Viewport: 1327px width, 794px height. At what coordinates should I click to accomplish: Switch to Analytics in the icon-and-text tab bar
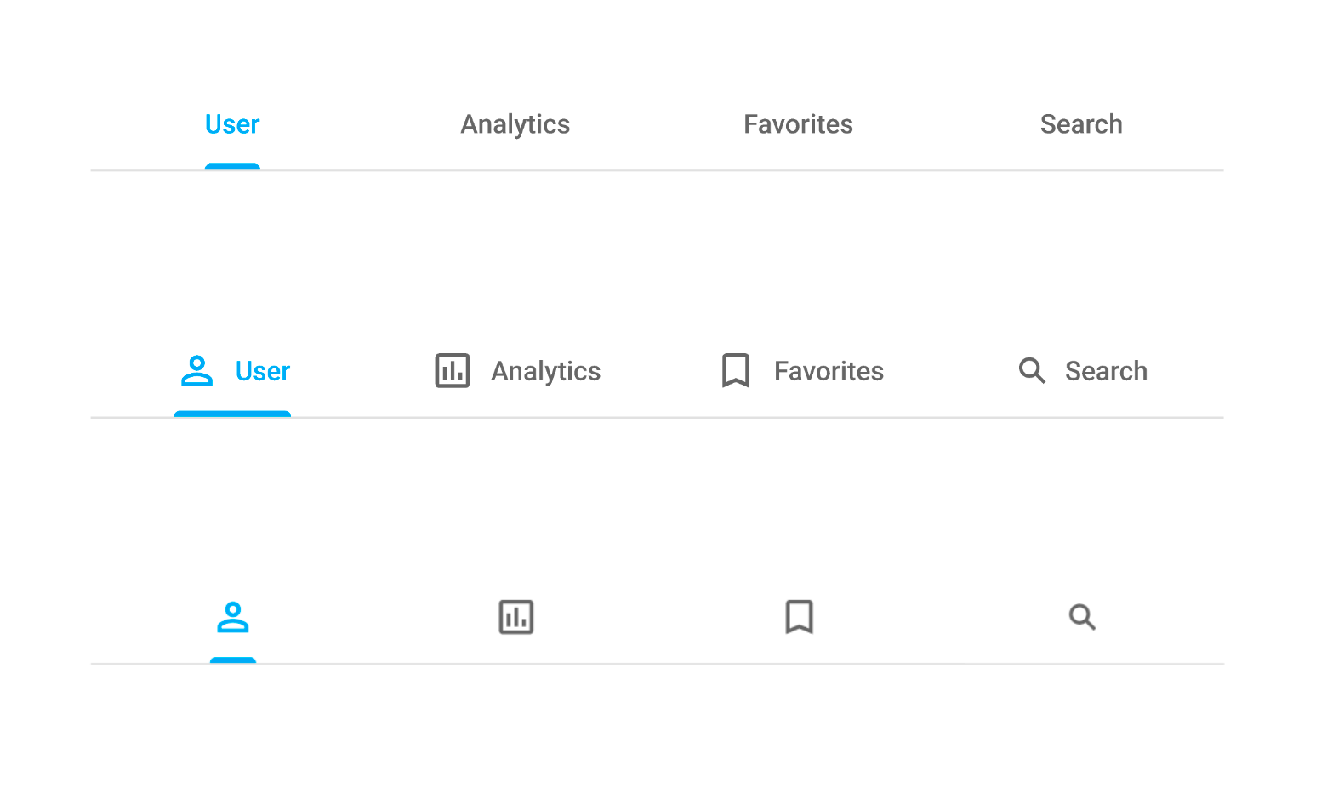[x=516, y=371]
